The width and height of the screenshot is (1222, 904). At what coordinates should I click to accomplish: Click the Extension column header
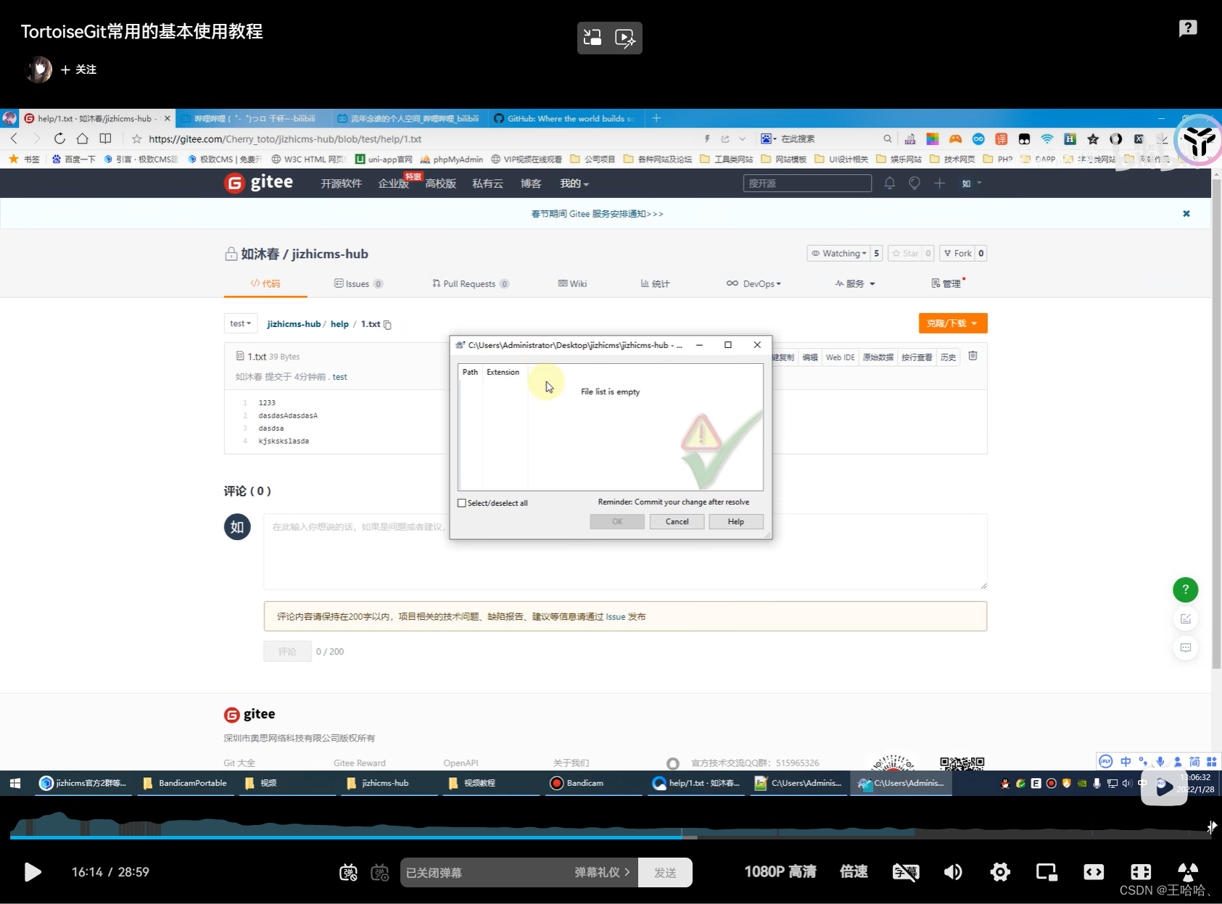(x=503, y=372)
